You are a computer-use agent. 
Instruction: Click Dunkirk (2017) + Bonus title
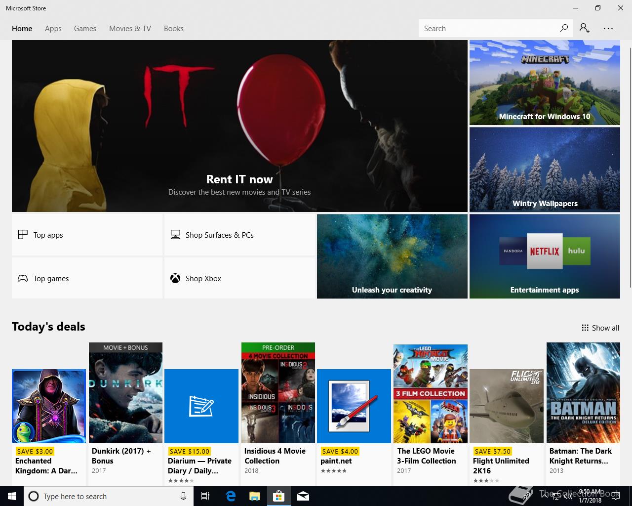tap(121, 456)
